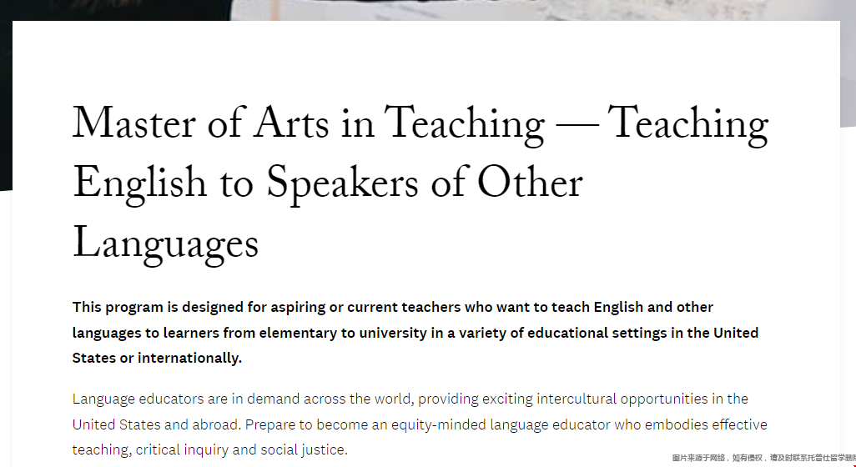This screenshot has height=467, width=856.
Task: Click the bold text "States or internationally."
Action: (x=157, y=358)
